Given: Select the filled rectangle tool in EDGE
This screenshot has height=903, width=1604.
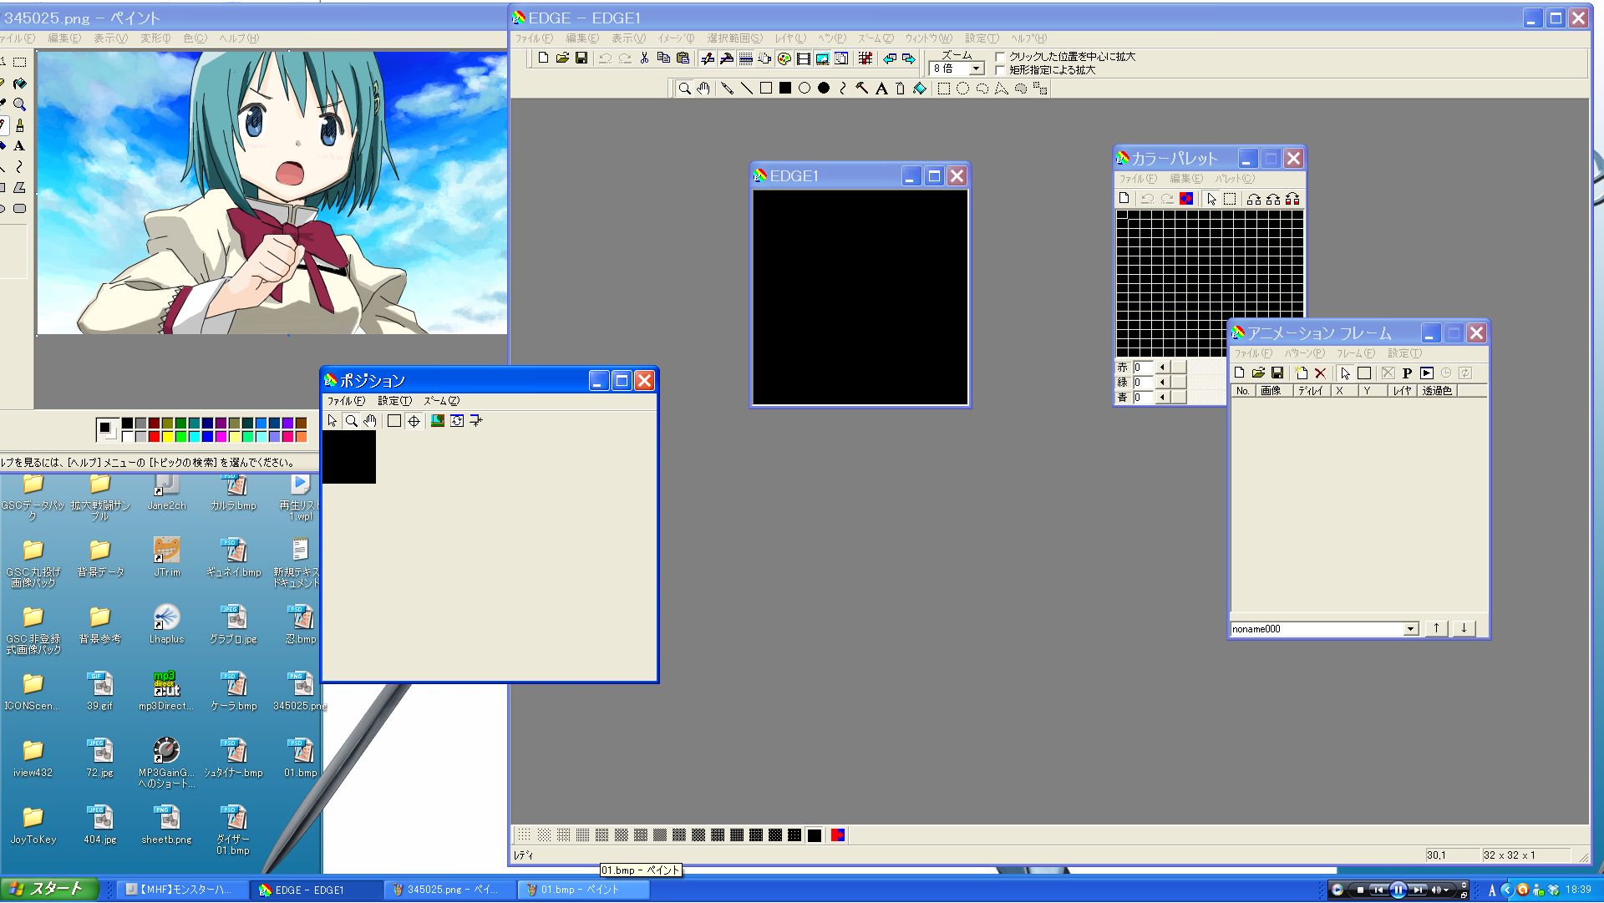Looking at the screenshot, I should tap(785, 89).
